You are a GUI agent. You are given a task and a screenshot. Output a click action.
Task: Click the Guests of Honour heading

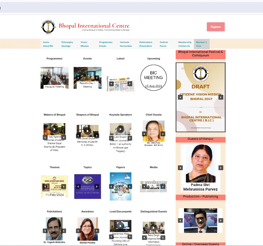pos(200,139)
